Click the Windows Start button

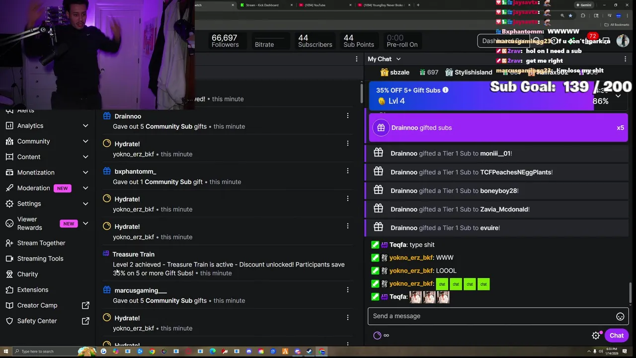click(5, 352)
